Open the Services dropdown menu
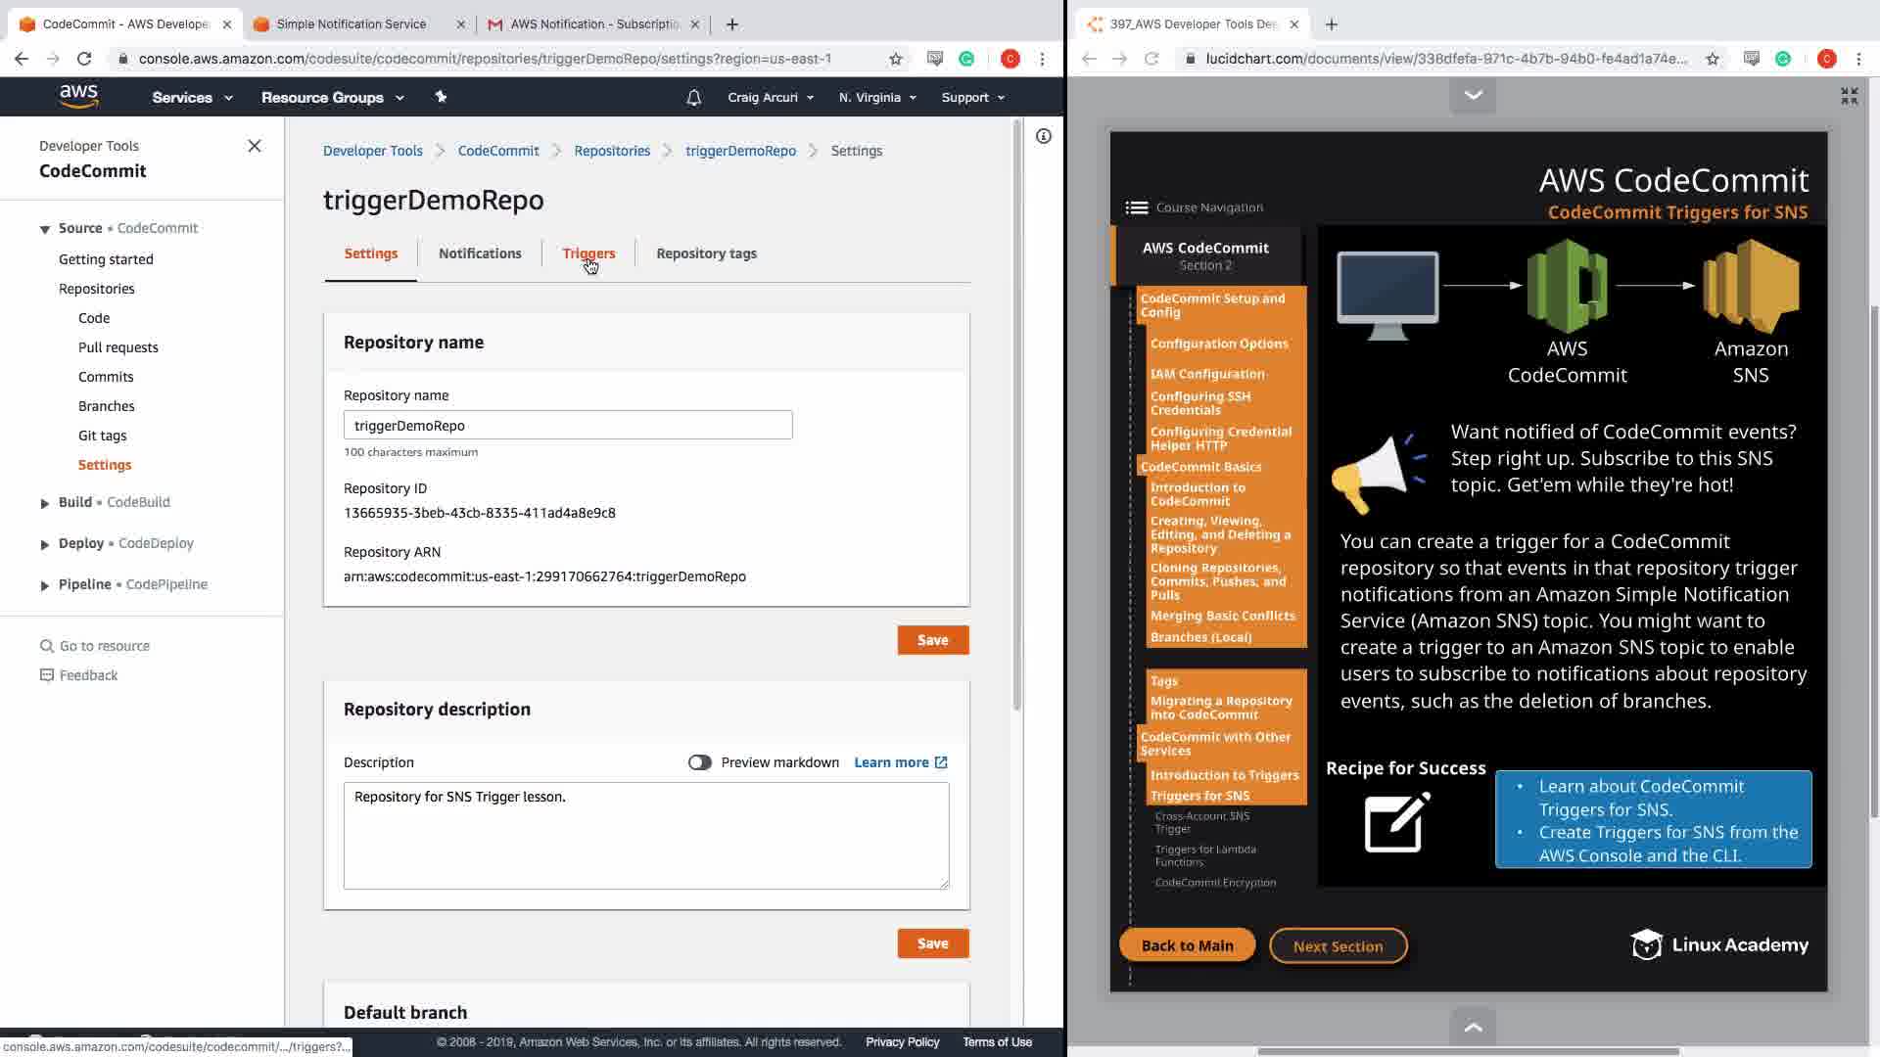 [x=192, y=98]
